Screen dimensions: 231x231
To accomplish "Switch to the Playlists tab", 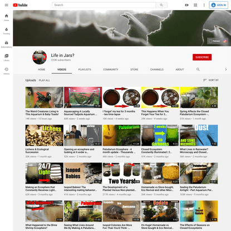I will tap(85, 70).
